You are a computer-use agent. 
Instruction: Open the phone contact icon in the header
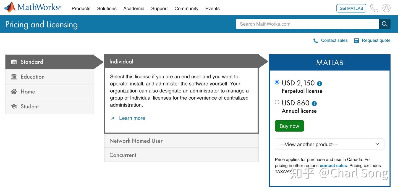374,8
